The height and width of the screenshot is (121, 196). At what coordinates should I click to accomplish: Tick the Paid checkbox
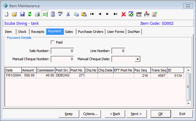(x=53, y=42)
